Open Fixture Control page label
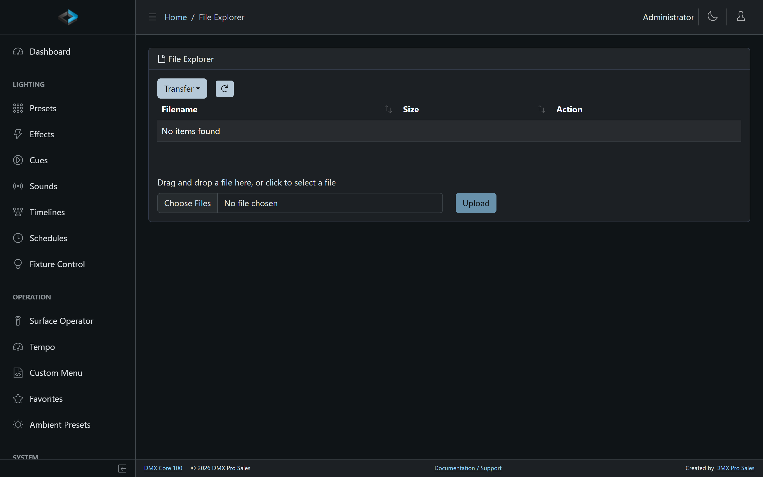This screenshot has width=763, height=477. point(57,264)
